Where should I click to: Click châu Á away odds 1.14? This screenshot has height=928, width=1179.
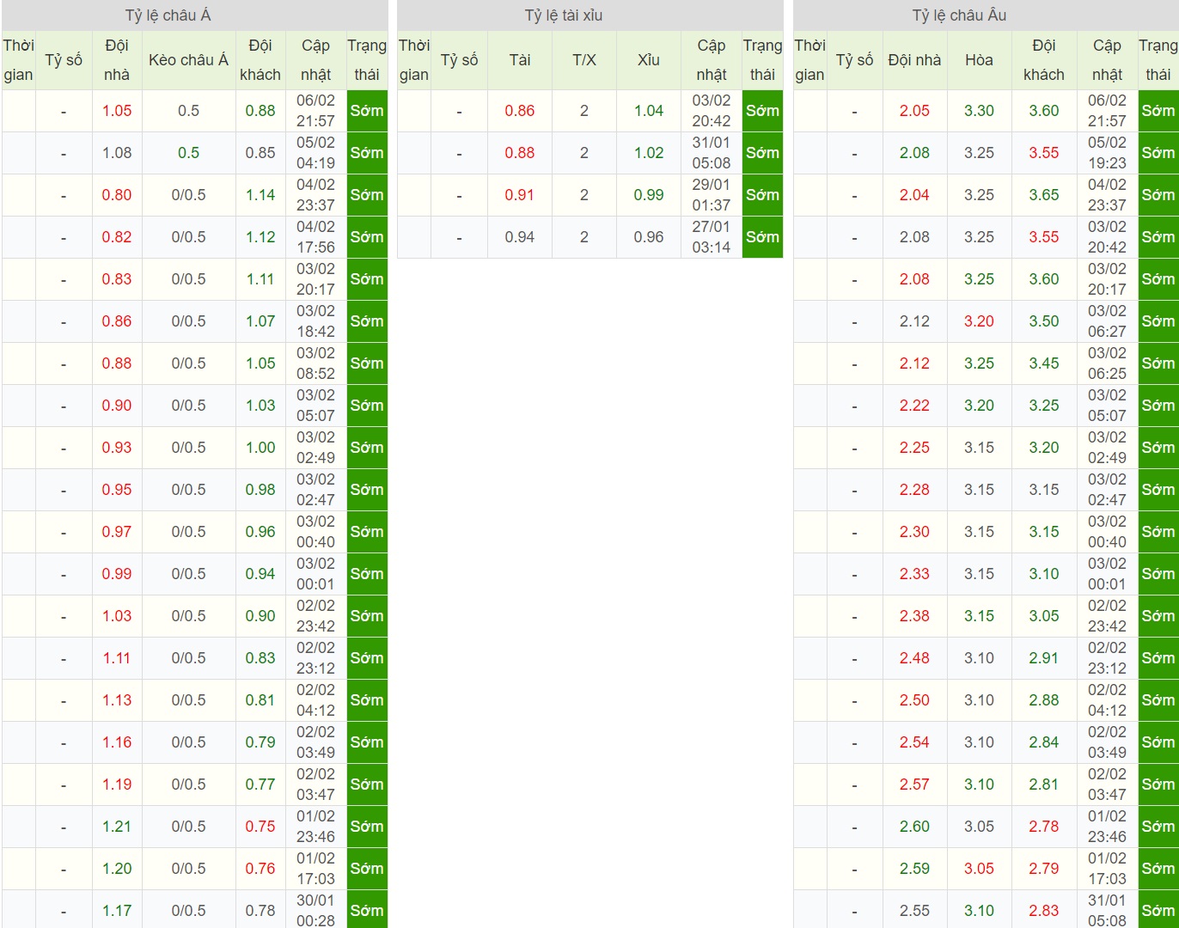[x=260, y=195]
